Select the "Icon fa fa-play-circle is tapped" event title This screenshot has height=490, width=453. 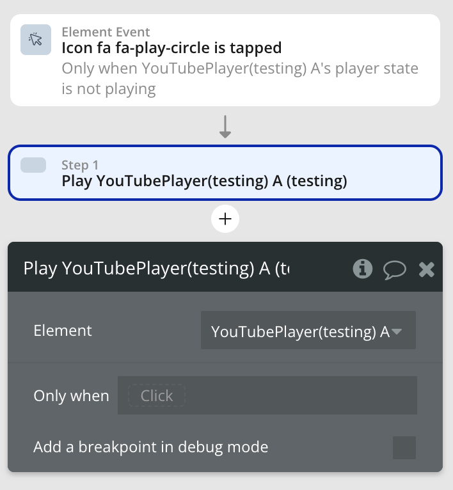(x=171, y=47)
